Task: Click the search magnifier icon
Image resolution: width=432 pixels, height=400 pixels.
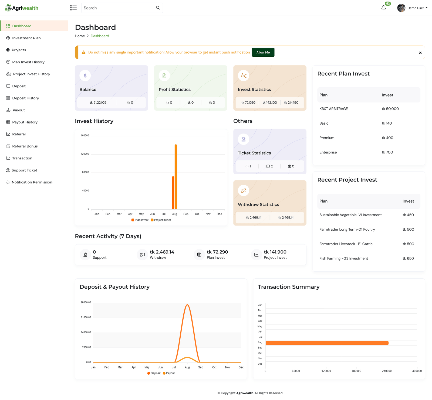Action: click(x=158, y=8)
